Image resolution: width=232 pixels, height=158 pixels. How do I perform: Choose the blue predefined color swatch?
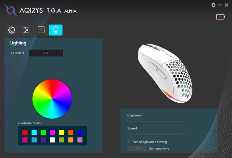coord(80,133)
